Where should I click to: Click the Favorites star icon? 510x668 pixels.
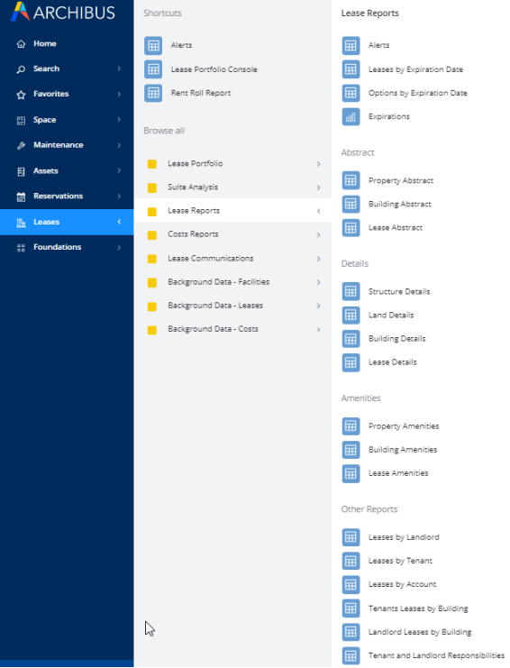[21, 95]
